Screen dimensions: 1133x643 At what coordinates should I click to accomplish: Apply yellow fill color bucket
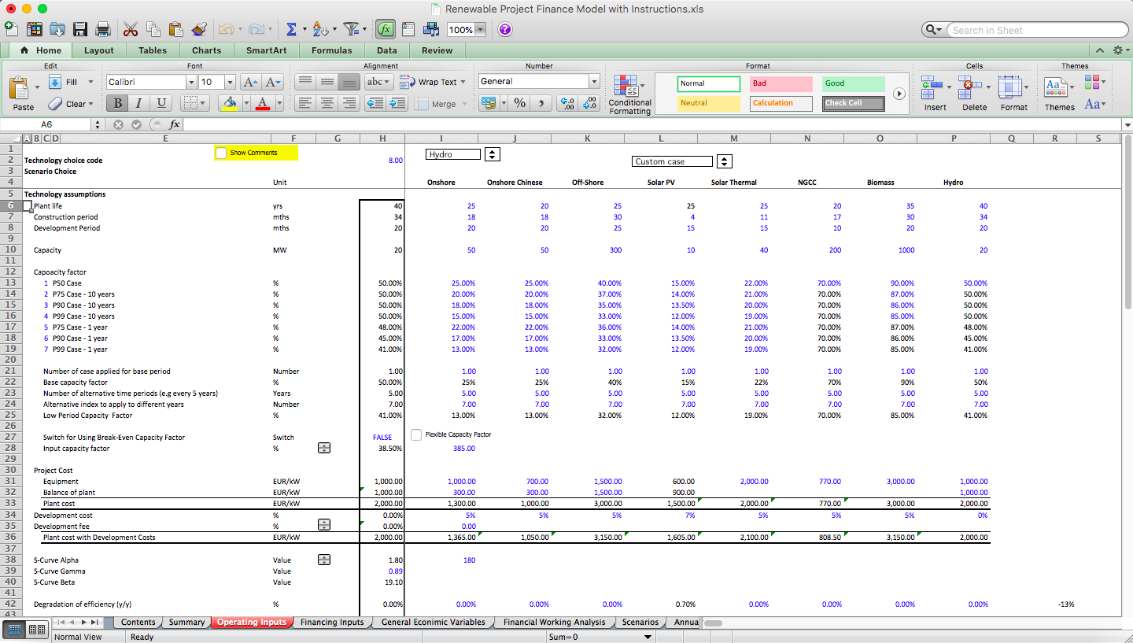coord(230,103)
